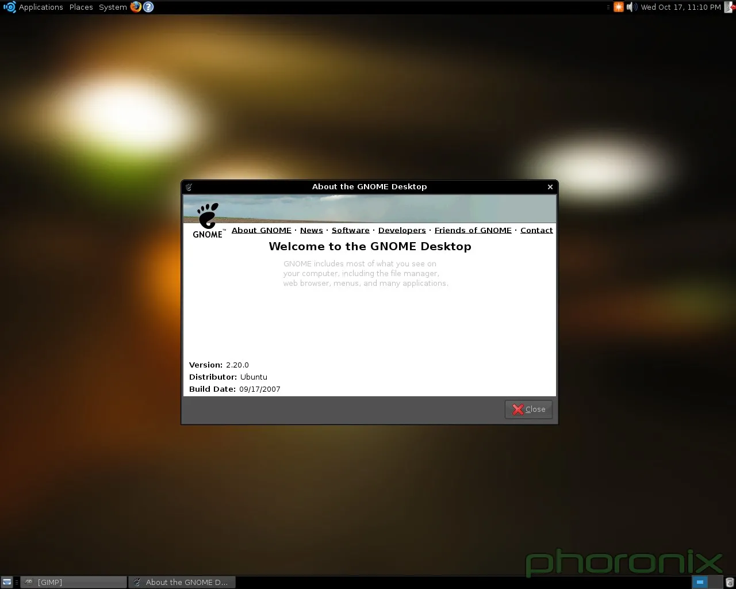Open the Contact link

[x=536, y=230]
